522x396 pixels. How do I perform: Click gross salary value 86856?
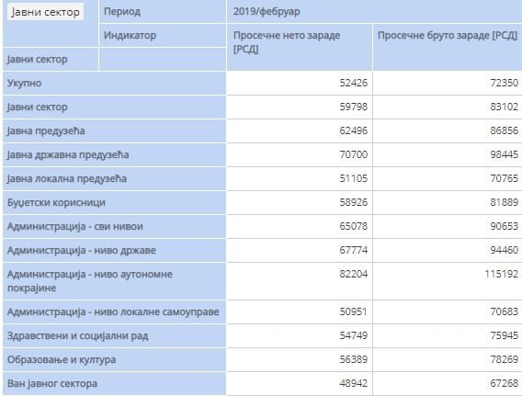[x=504, y=130]
